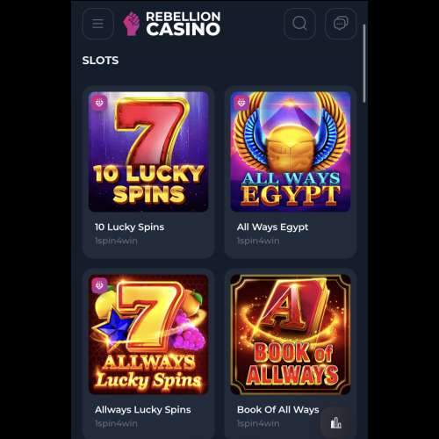Click 1spin4win provider under All Ways Egypt
The image size is (439, 439).
[x=258, y=241]
